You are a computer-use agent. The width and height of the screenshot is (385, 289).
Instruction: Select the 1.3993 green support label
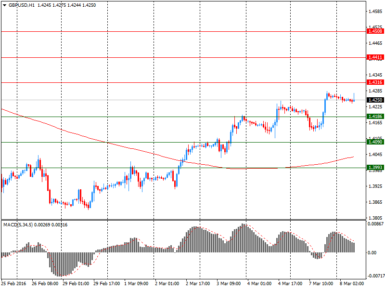(x=375, y=168)
